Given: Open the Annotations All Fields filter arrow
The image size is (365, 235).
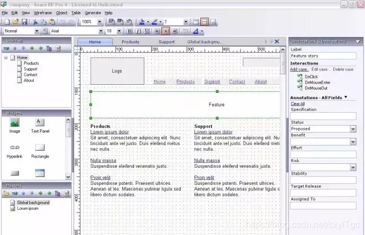Looking at the screenshot, I should click(x=346, y=97).
